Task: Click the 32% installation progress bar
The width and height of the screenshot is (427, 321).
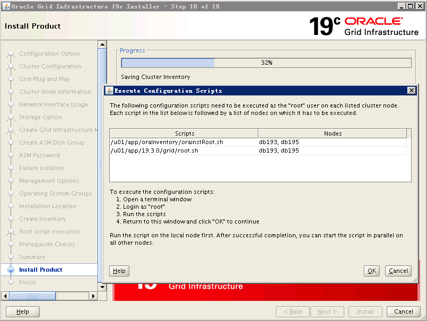Action: pos(266,63)
